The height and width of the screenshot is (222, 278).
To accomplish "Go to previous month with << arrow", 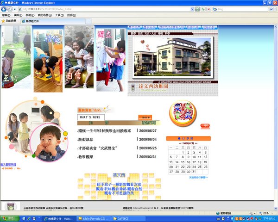I will [180, 143].
